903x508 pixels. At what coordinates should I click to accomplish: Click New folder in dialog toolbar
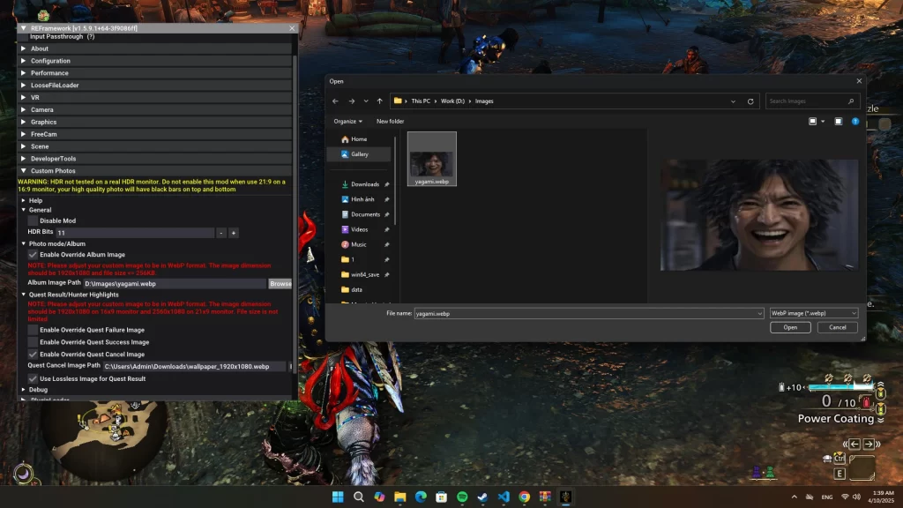click(390, 122)
